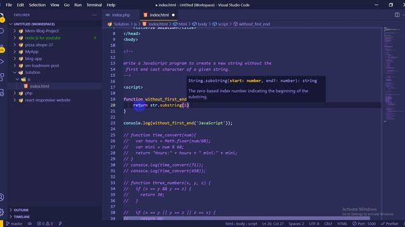
Task: Click CRLF end-of-line selector
Action: click(x=328, y=224)
